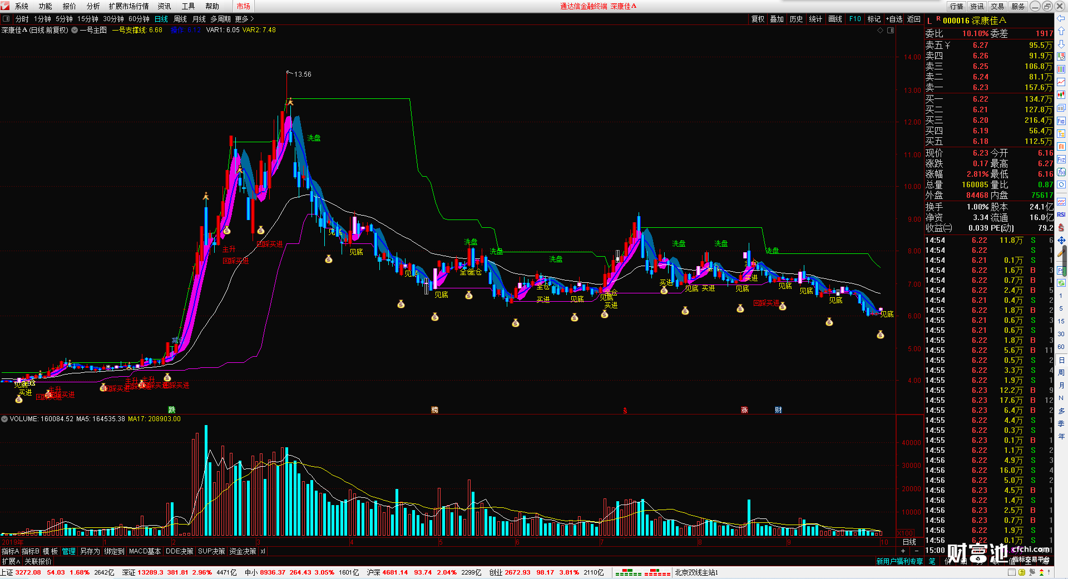Image resolution: width=1068 pixels, height=579 pixels.
Task: Click the 叠加 overlay button
Action: click(777, 19)
